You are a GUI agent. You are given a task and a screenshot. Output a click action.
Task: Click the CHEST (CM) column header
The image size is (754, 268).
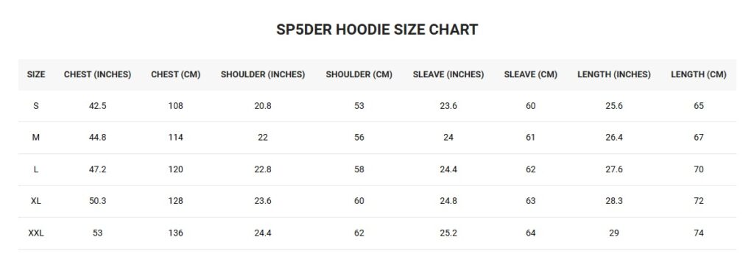175,74
